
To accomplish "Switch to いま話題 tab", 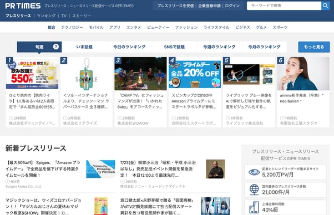I will click(x=84, y=47).
